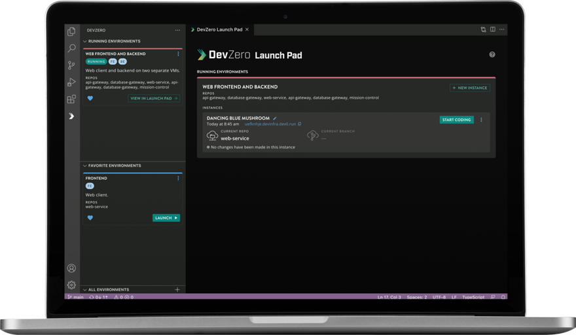Click Web Frontend and Backend title in Launch Pad
The height and width of the screenshot is (335, 576).
click(x=240, y=86)
